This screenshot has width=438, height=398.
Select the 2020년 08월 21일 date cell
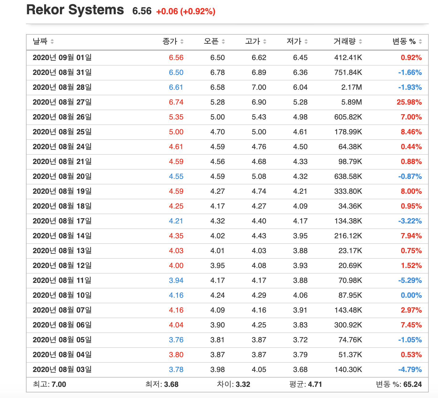point(62,162)
